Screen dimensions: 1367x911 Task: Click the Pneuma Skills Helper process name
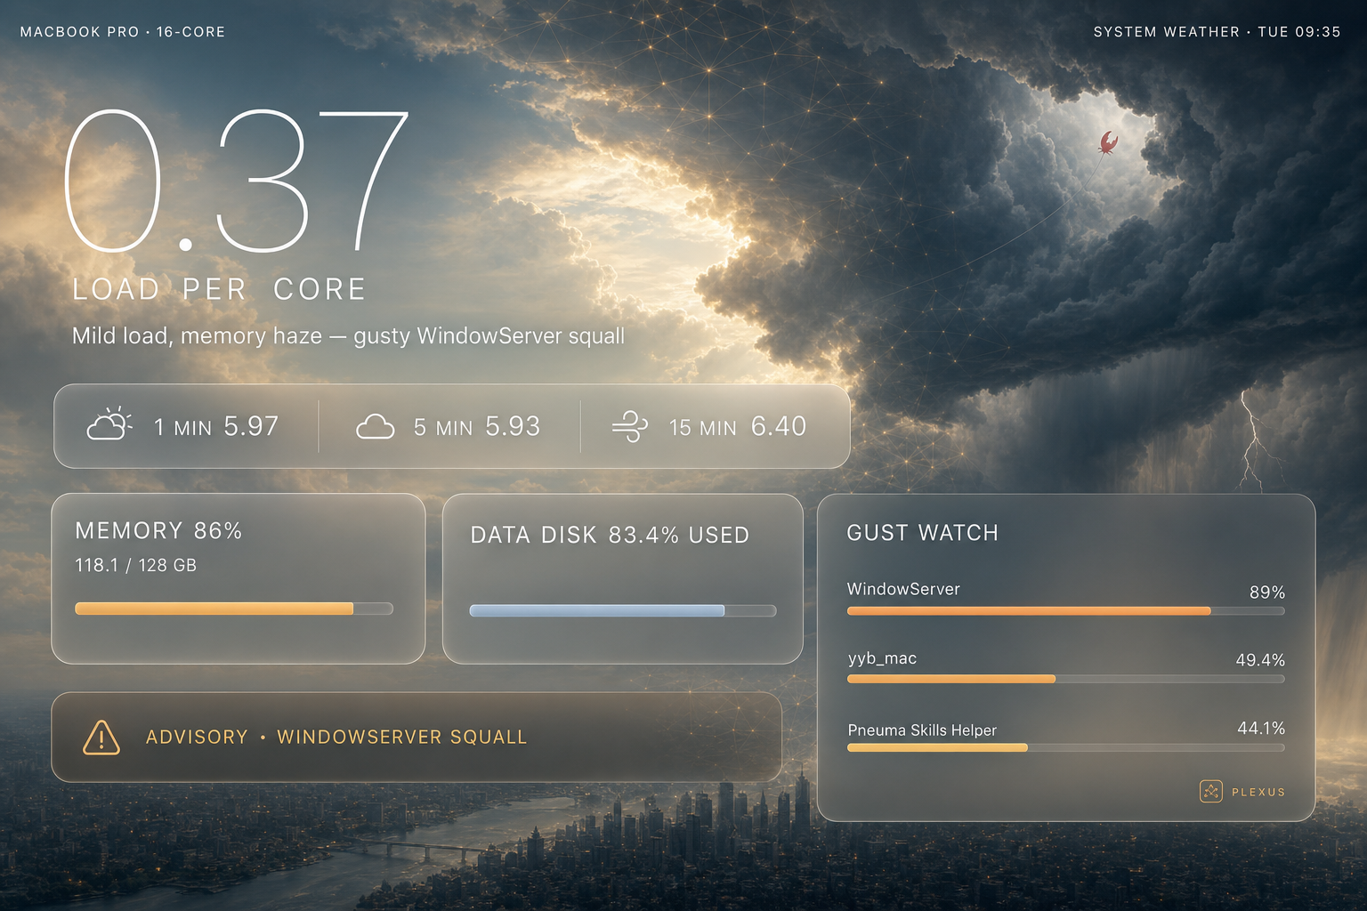click(922, 730)
